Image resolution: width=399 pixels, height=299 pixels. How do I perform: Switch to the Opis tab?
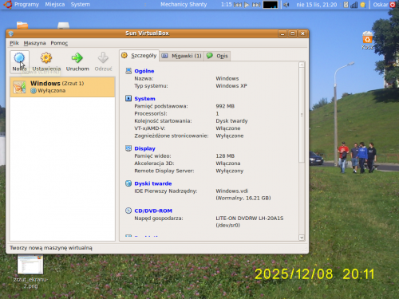point(217,56)
